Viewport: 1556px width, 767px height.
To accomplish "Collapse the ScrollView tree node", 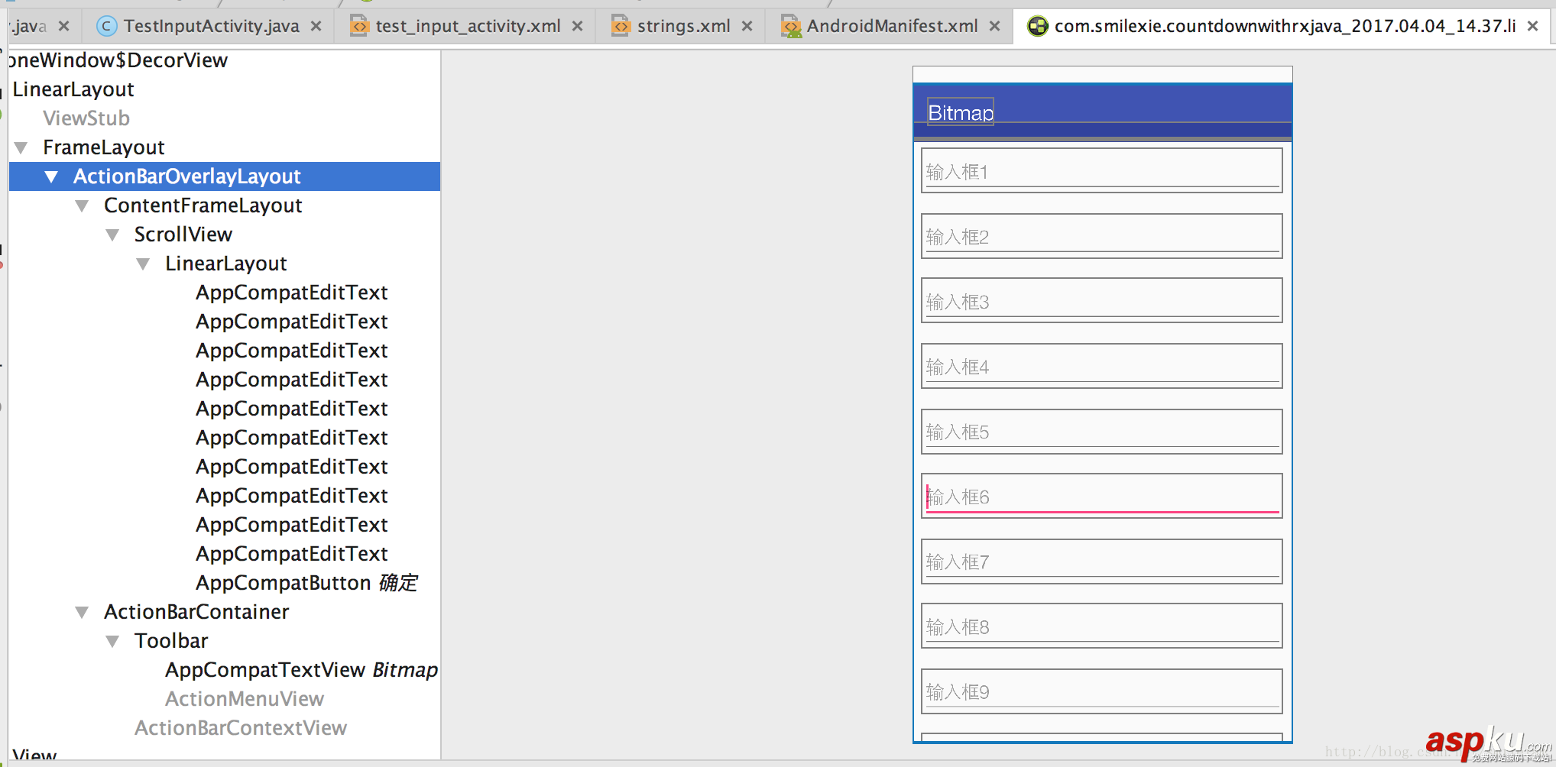I will pos(113,235).
